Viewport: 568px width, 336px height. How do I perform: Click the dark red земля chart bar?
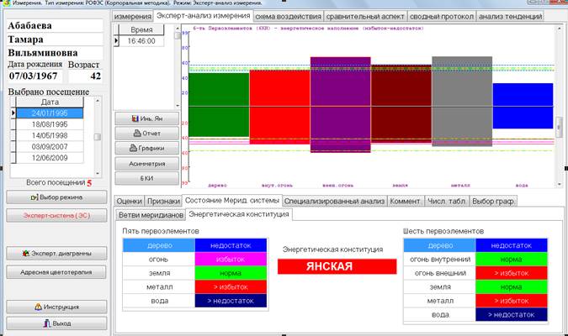tap(401, 104)
